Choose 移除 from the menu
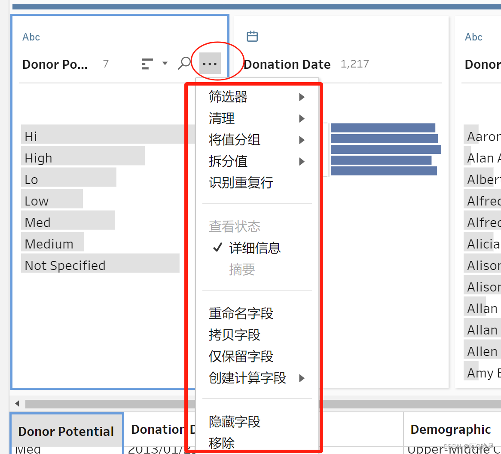Image resolution: width=501 pixels, height=454 pixels. click(221, 443)
